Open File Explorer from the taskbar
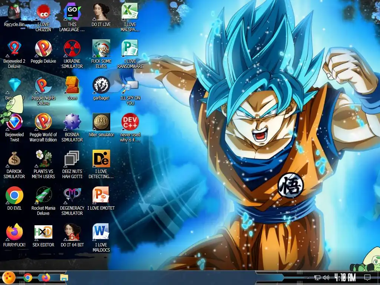380x285 pixels. tap(64, 278)
